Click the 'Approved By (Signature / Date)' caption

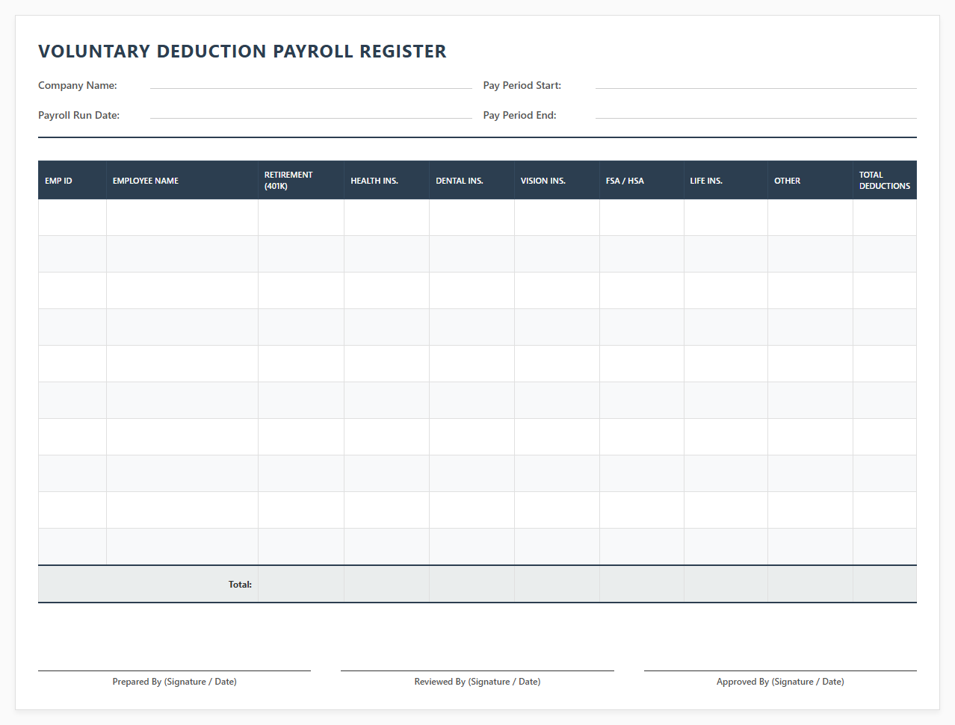[780, 682]
